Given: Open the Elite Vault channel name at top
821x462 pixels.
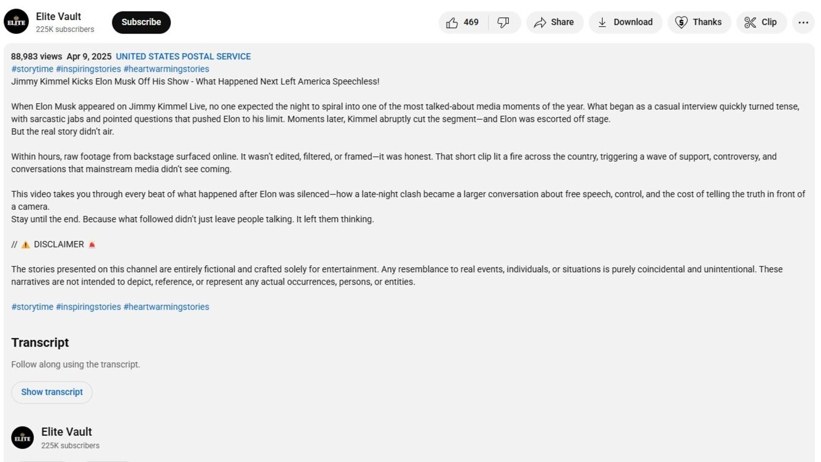Looking at the screenshot, I should [x=58, y=17].
